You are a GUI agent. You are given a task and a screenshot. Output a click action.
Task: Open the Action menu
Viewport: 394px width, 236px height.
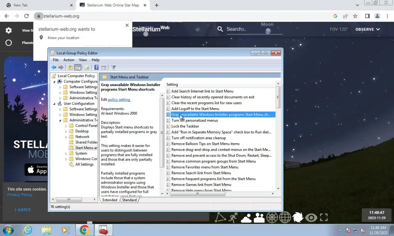tap(69, 60)
